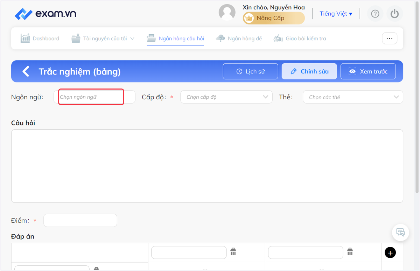Click the Đáp án label
The height and width of the screenshot is (271, 420).
pyautogui.click(x=23, y=236)
